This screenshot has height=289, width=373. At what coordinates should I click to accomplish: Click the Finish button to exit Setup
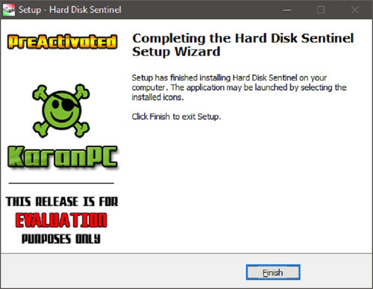(273, 272)
